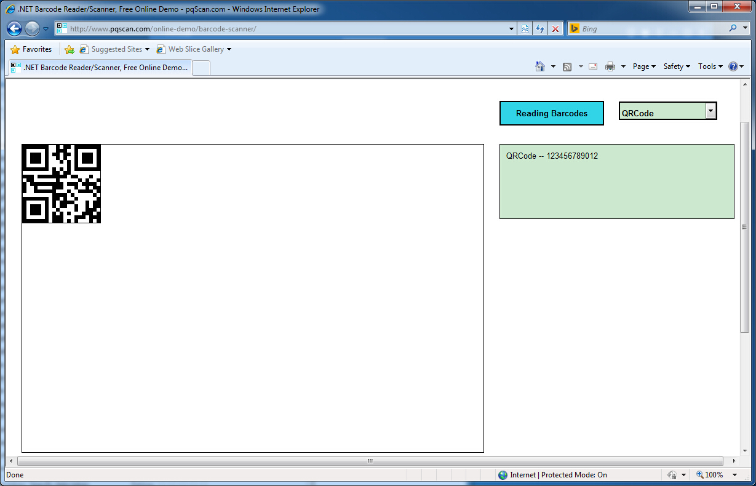Click the magnifier Search icon

point(733,28)
